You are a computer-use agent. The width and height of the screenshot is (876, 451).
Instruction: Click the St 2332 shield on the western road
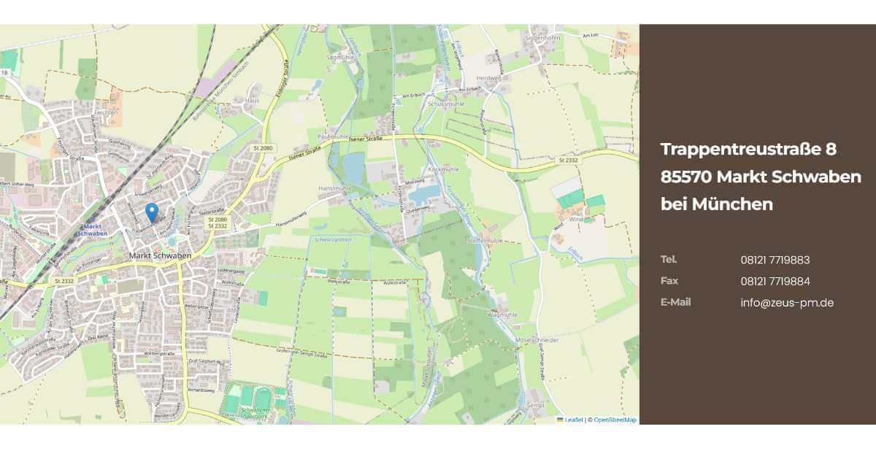point(64,280)
